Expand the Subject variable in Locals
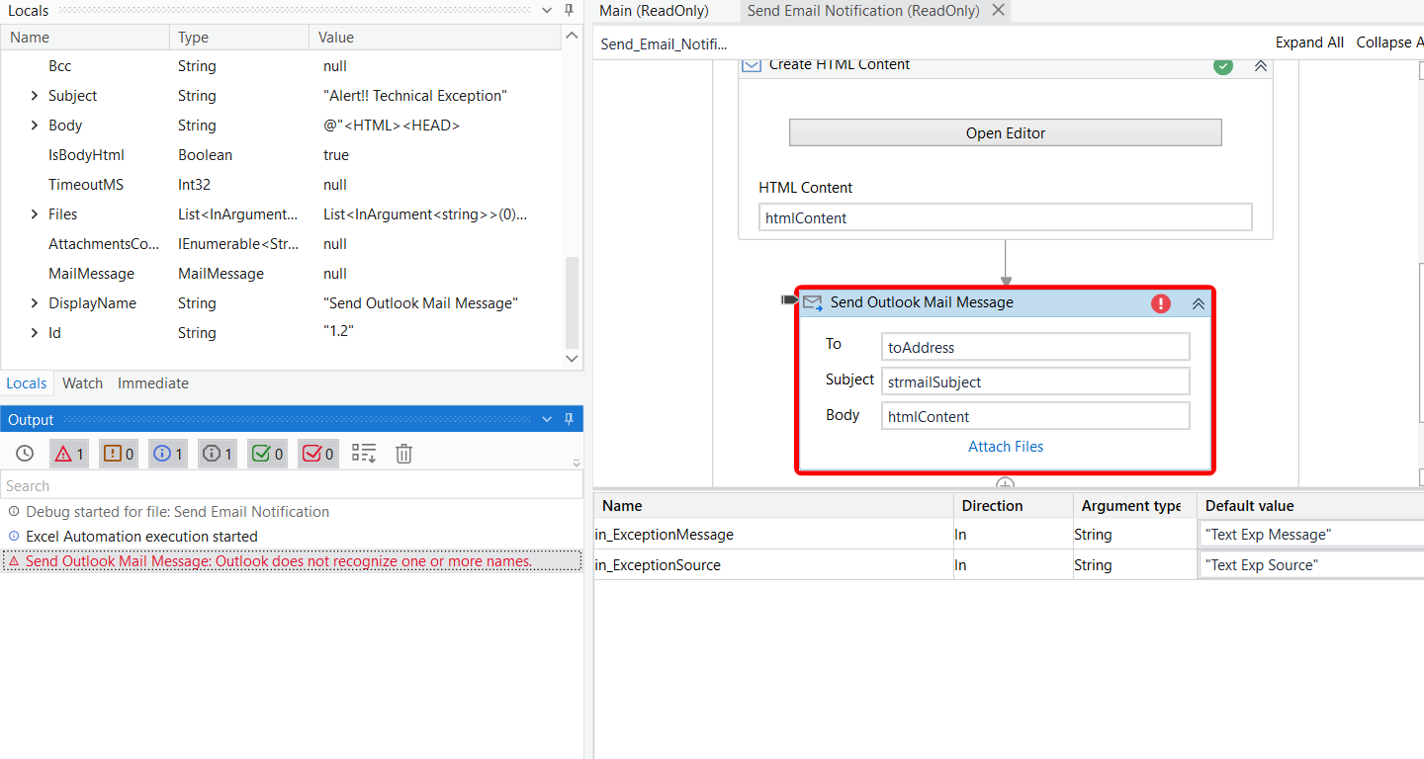1424x759 pixels. pyautogui.click(x=34, y=95)
